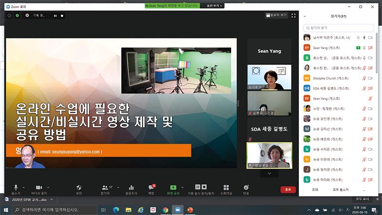Pause the recording in top bar
The height and width of the screenshot is (215, 382).
(55, 15)
